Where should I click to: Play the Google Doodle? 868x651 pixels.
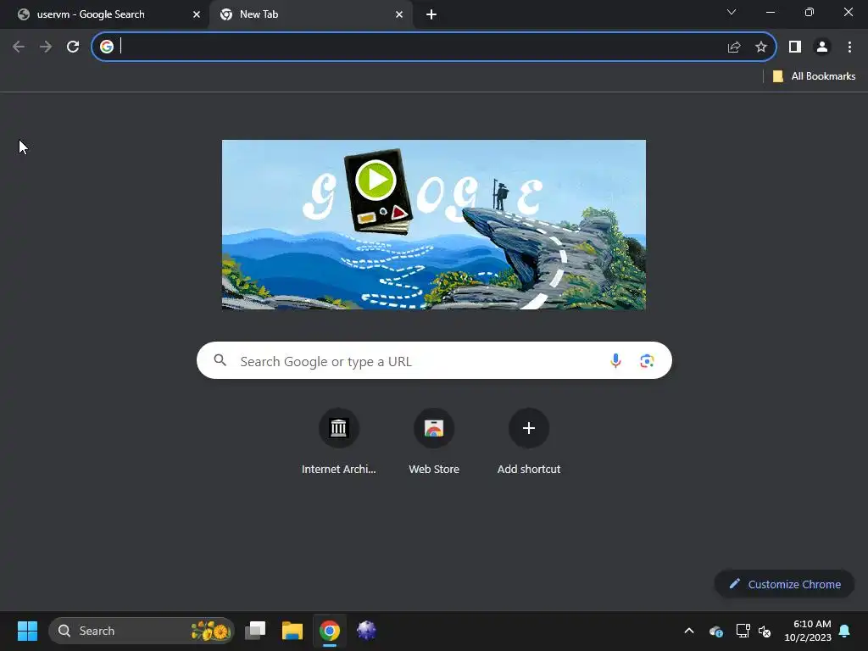point(376,180)
